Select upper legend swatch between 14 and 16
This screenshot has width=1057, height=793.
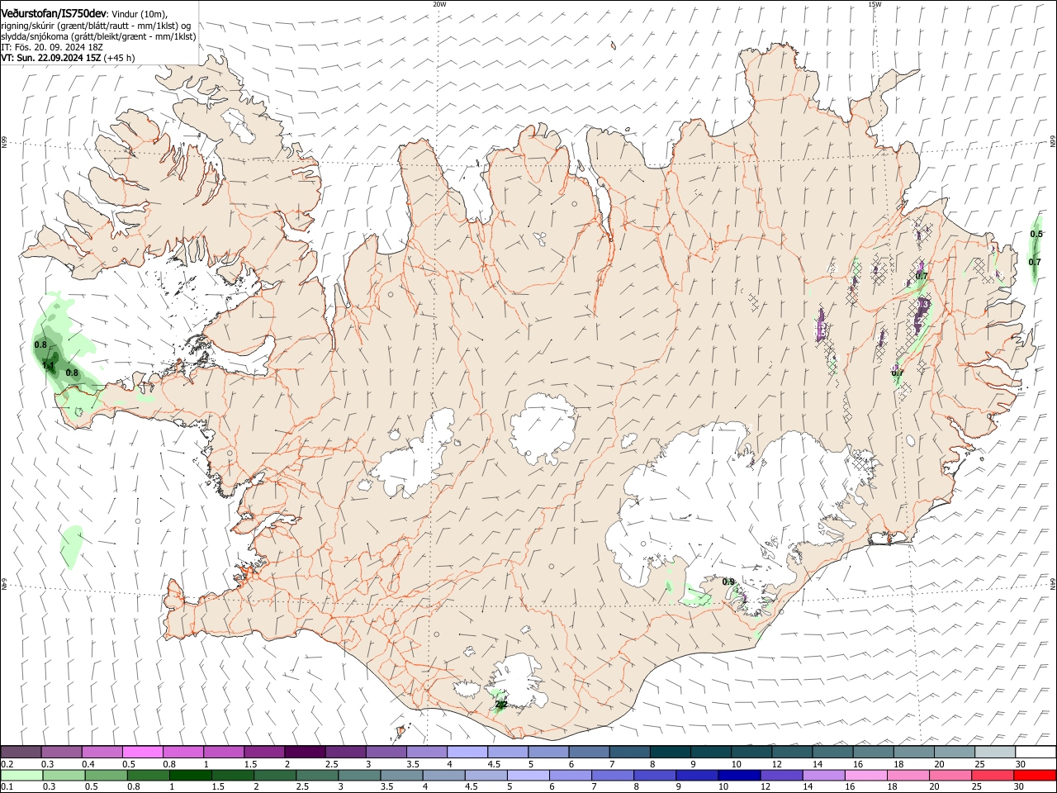(x=833, y=752)
